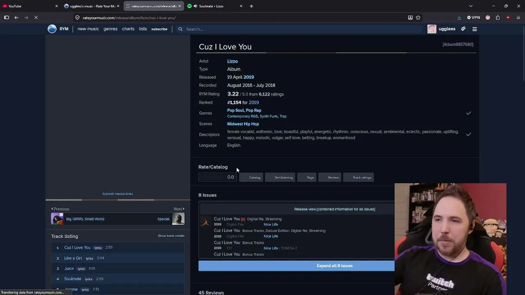The height and width of the screenshot is (295, 525).
Task: Open the Lizzo artist link
Action: click(233, 61)
